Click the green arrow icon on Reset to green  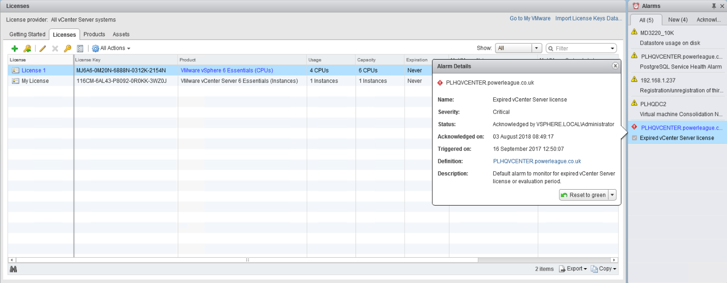click(x=564, y=195)
